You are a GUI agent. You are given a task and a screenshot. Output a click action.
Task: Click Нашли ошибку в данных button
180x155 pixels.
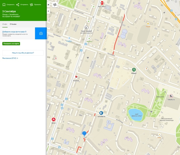coord(23,53)
